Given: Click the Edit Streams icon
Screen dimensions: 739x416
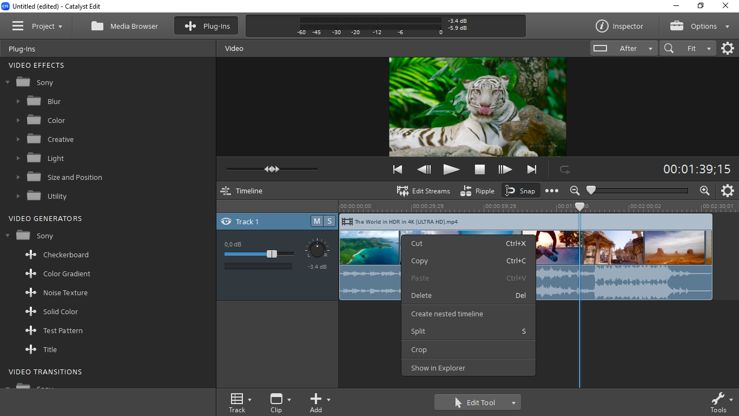Looking at the screenshot, I should (x=403, y=191).
